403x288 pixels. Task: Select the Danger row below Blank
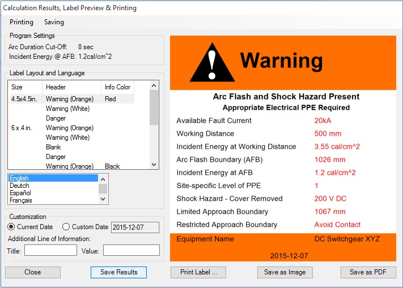click(56, 157)
